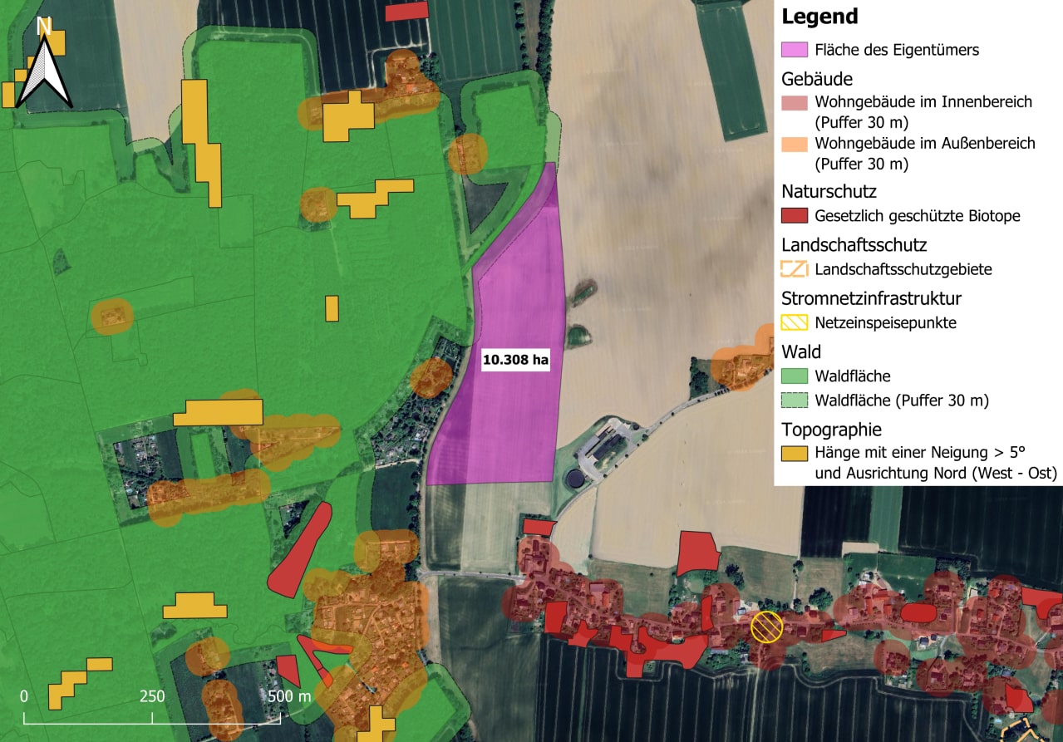Click the 10.308 ha area label

pos(516,360)
